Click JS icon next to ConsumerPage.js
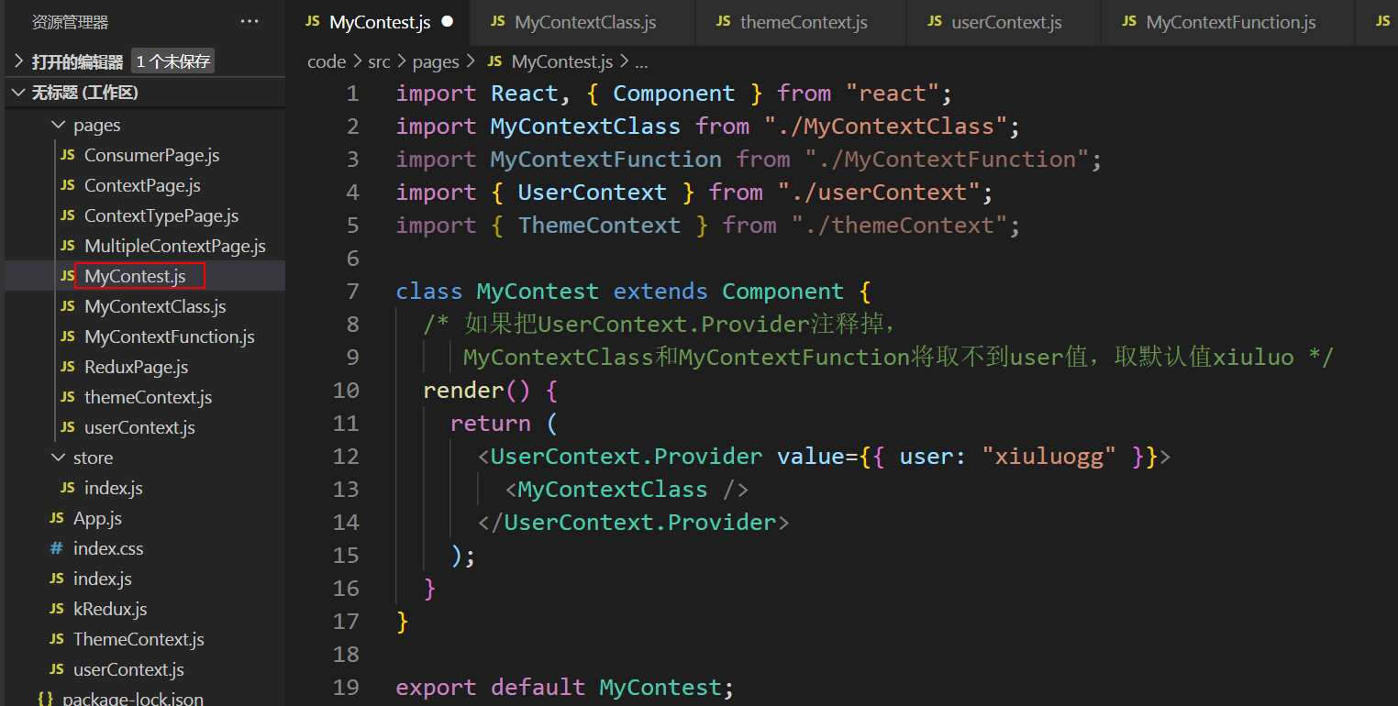This screenshot has width=1398, height=706. [x=68, y=156]
